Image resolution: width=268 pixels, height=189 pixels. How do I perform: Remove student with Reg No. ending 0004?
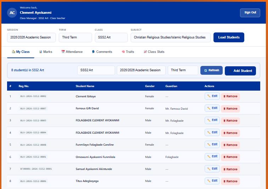point(230,133)
